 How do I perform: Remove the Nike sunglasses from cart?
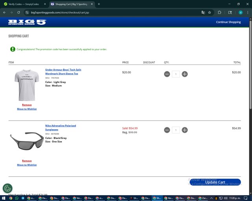pyautogui.click(x=27, y=161)
